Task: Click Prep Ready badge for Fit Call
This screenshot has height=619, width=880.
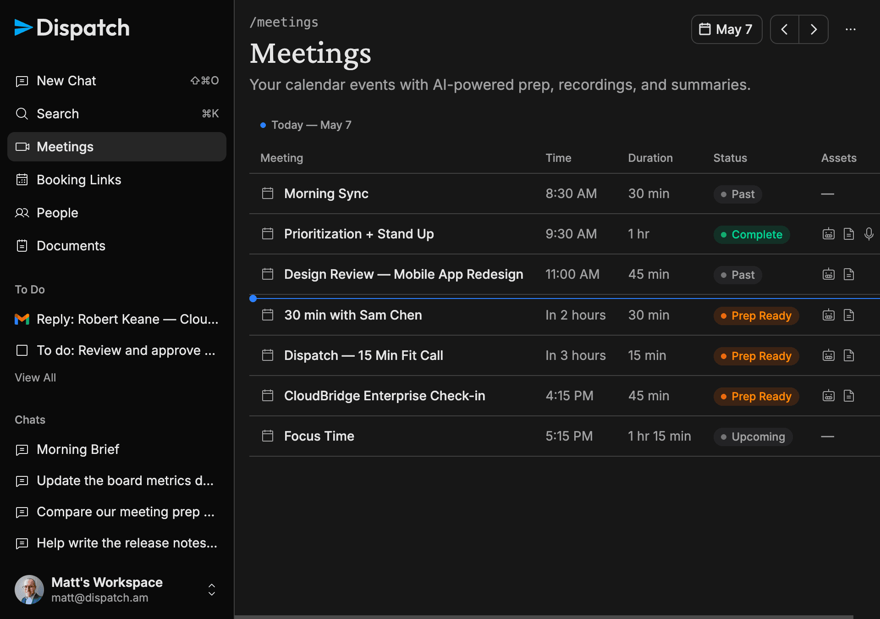Action: tap(756, 356)
